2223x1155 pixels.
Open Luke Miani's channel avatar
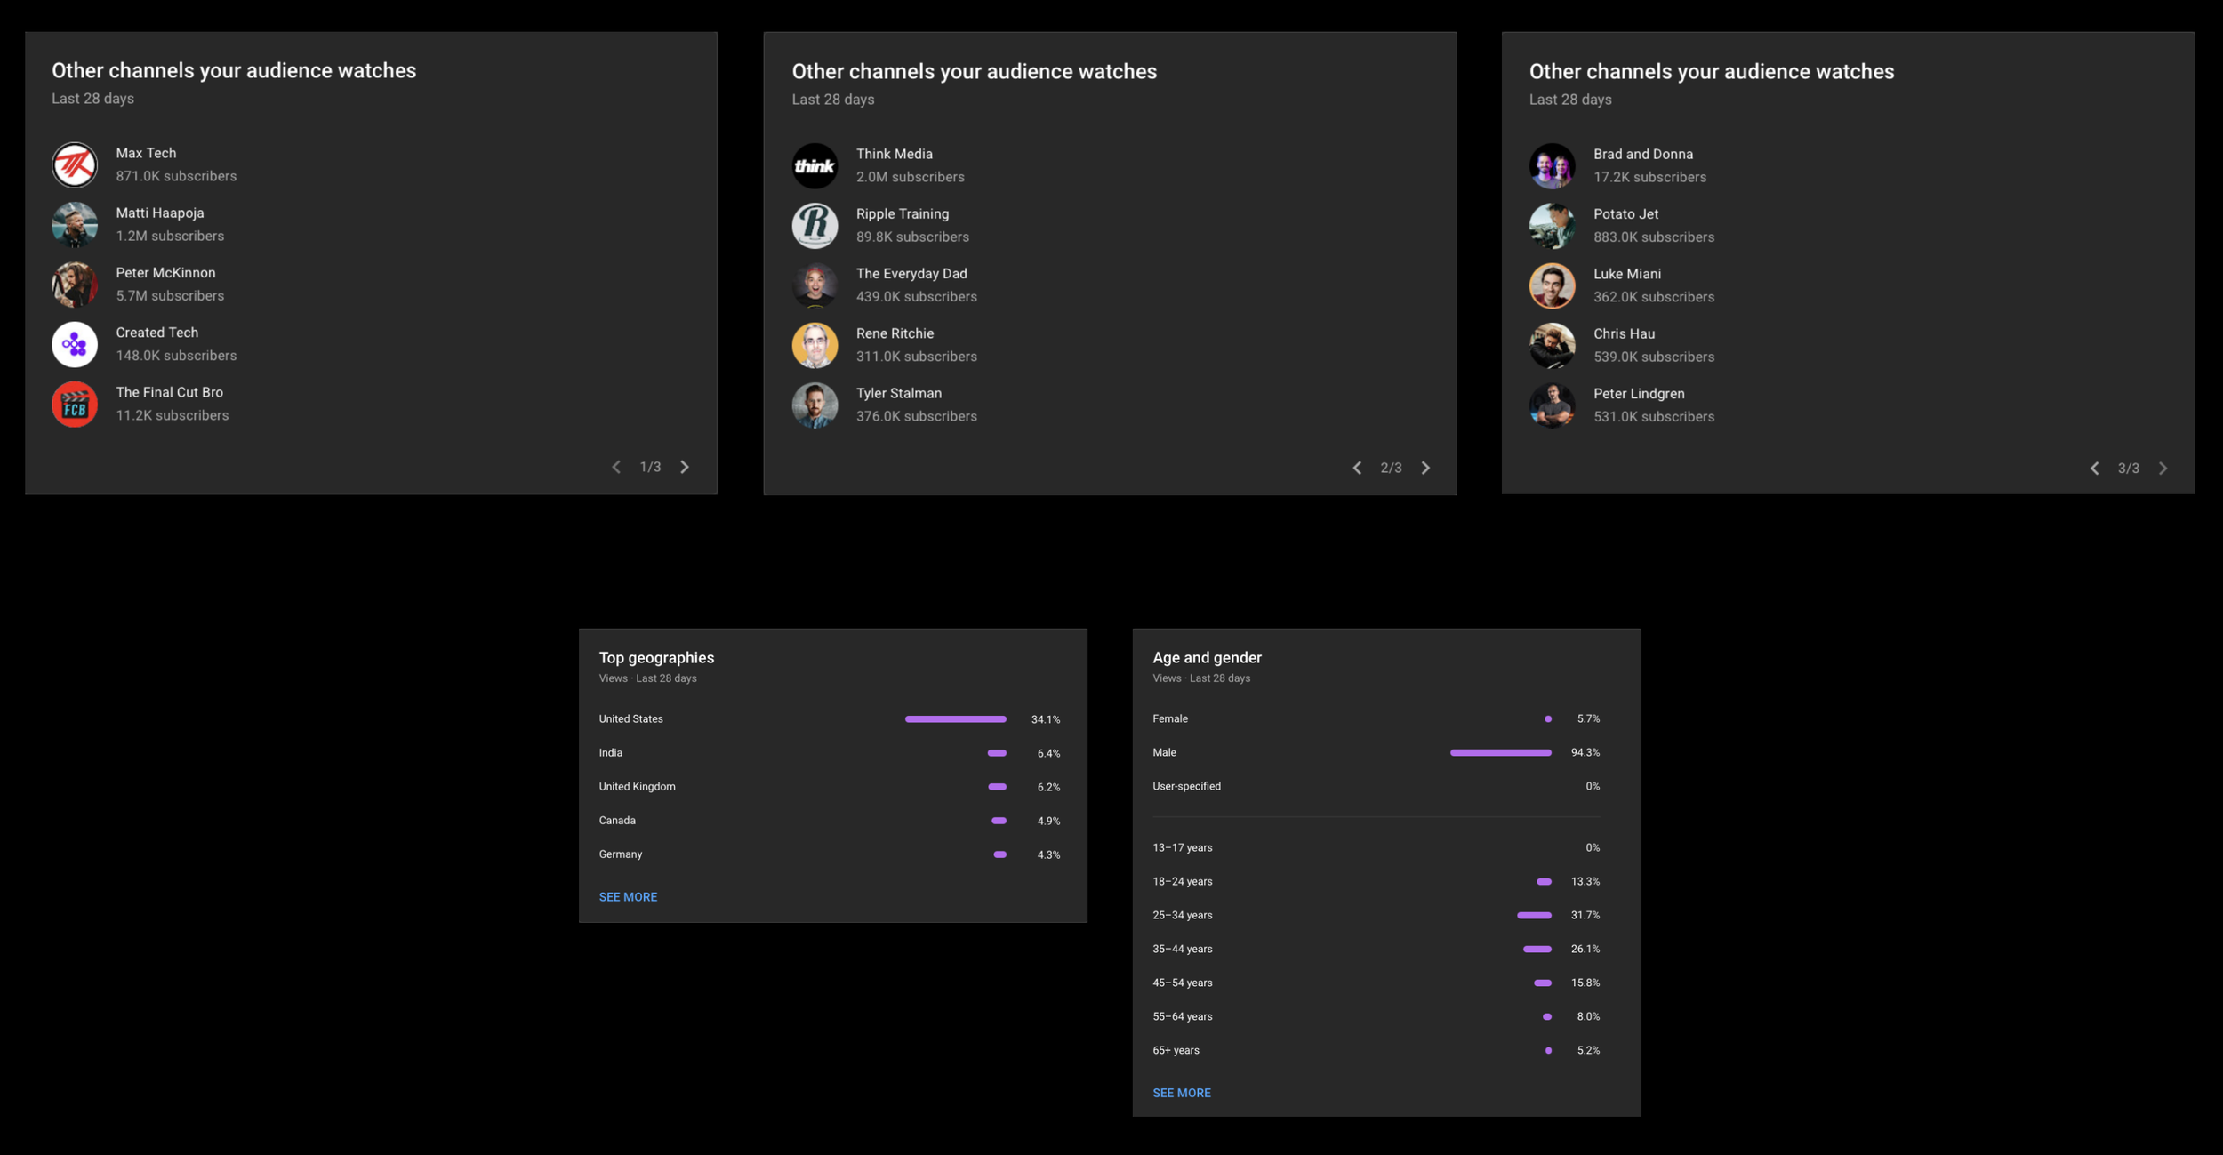pos(1552,286)
